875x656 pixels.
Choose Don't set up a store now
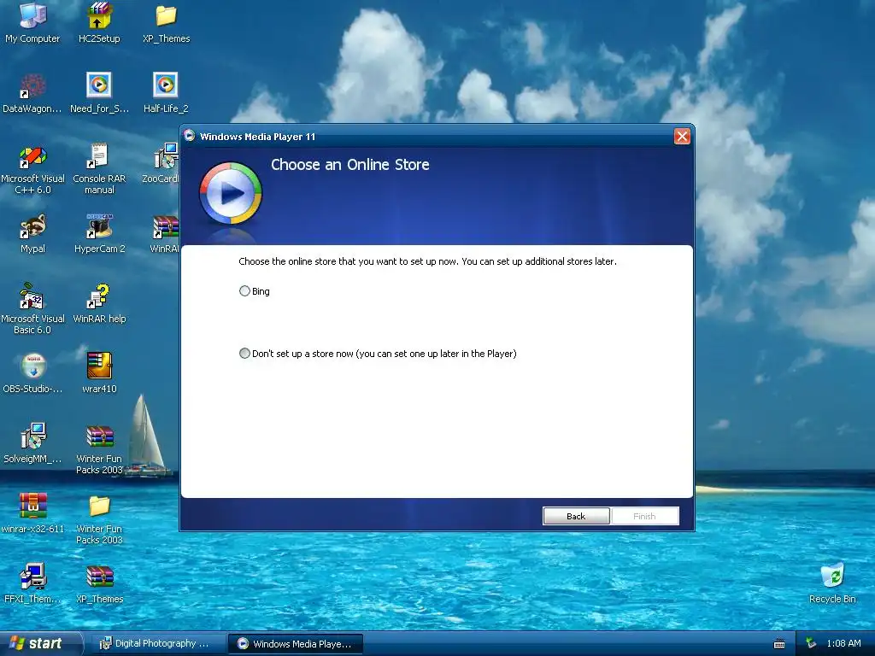tap(244, 354)
